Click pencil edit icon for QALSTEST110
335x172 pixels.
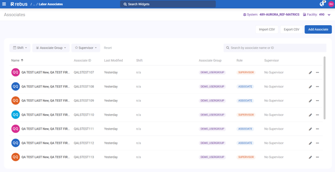[310, 115]
